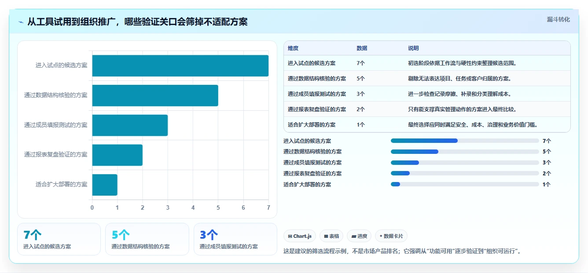The height and width of the screenshot is (273, 588).
Task: Select the Chart.js tag chip
Action: click(300, 236)
